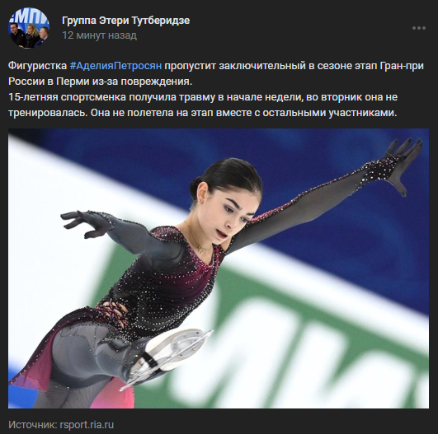Open the three-dot post options menu

pos(419,28)
